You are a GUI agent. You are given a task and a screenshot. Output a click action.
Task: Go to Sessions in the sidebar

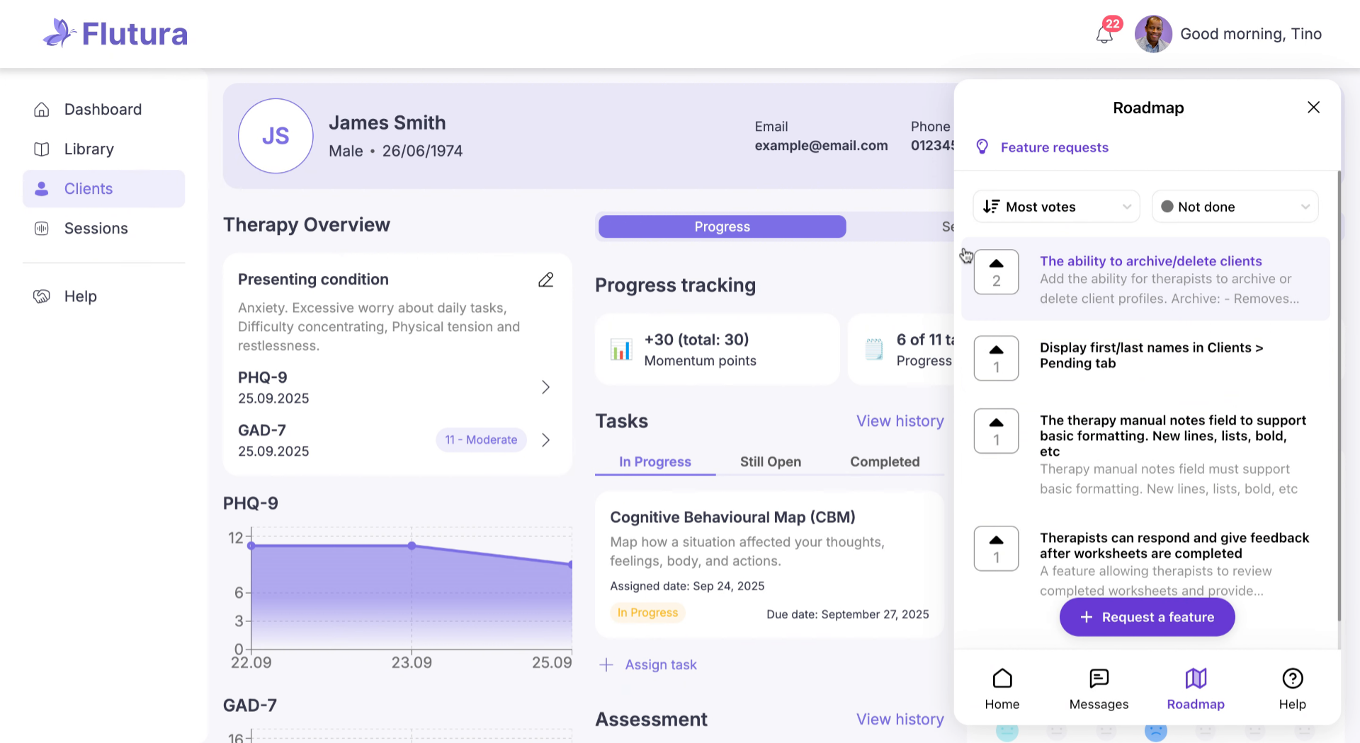[96, 229]
